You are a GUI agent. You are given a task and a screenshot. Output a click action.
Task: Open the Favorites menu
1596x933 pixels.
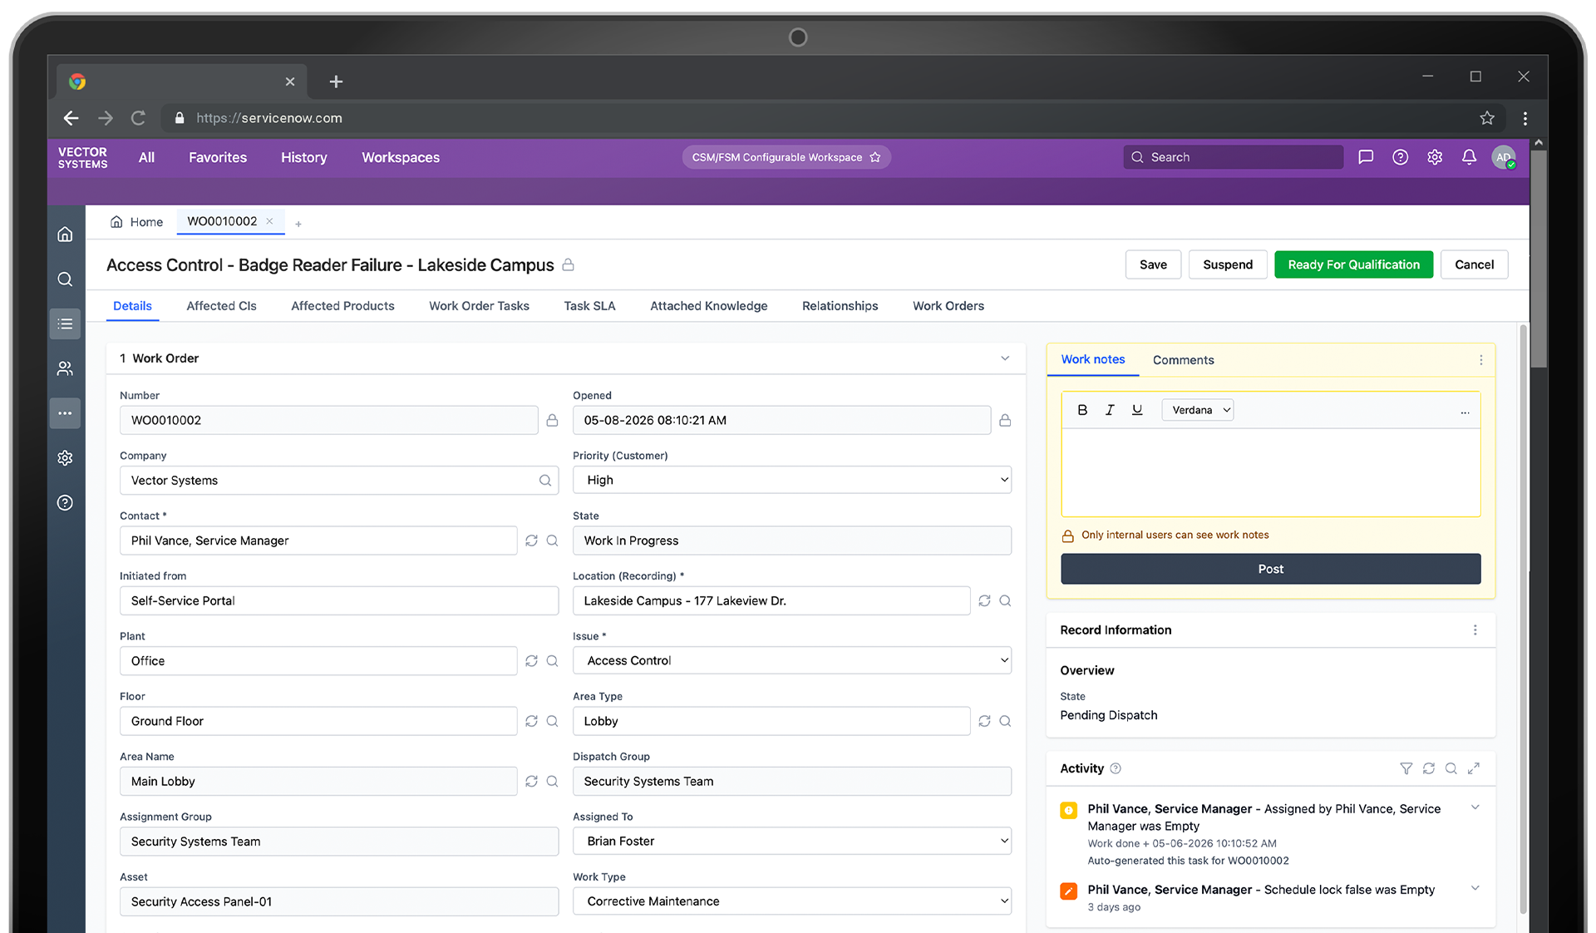click(x=218, y=157)
